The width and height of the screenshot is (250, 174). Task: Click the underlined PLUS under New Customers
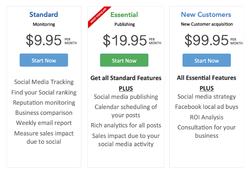pyautogui.click(x=207, y=88)
